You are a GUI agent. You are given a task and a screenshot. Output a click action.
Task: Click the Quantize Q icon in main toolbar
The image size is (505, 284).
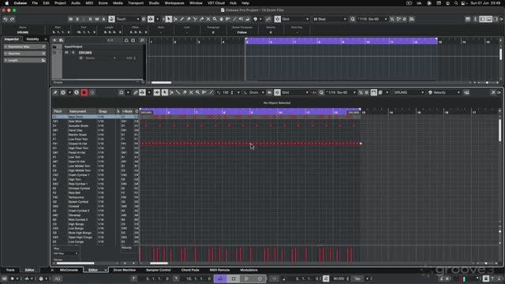click(x=353, y=19)
